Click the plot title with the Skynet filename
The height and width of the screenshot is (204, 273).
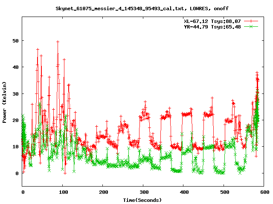[x=136, y=8]
